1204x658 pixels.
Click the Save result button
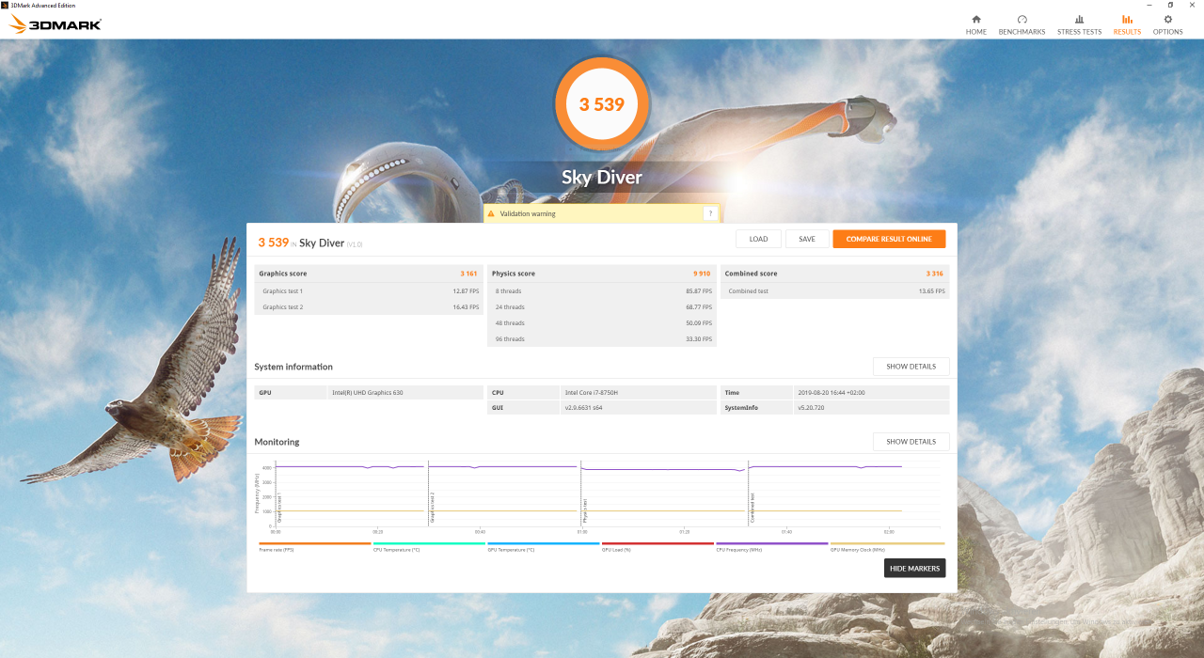click(807, 239)
